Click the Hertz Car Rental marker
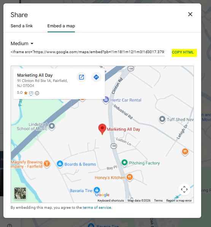Screen dimensions: 211x227 coord(106,100)
